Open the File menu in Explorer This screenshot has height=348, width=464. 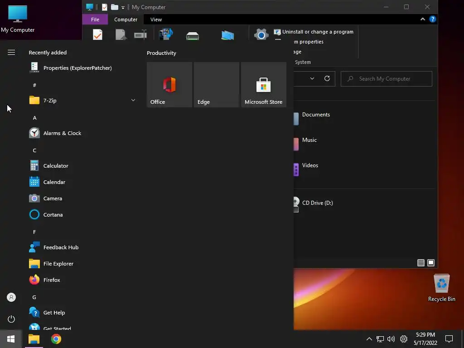tap(95, 19)
